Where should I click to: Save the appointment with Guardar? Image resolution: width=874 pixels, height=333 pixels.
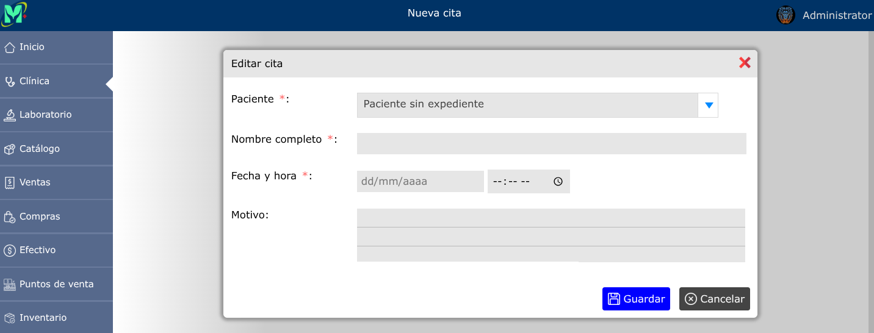[636, 299]
